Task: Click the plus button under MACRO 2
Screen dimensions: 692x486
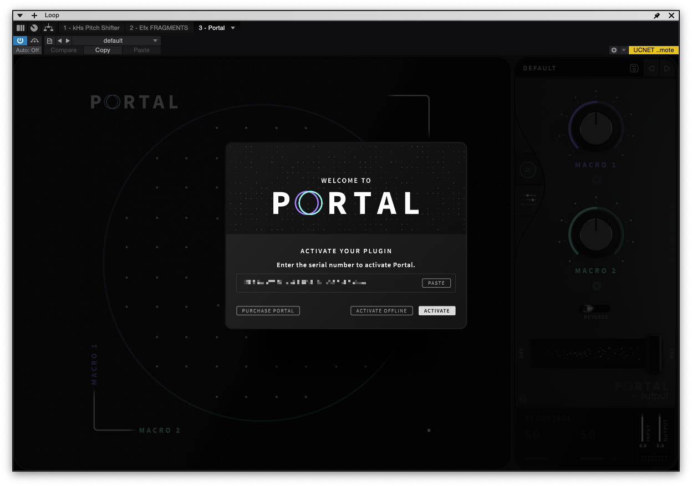Action: click(x=596, y=286)
